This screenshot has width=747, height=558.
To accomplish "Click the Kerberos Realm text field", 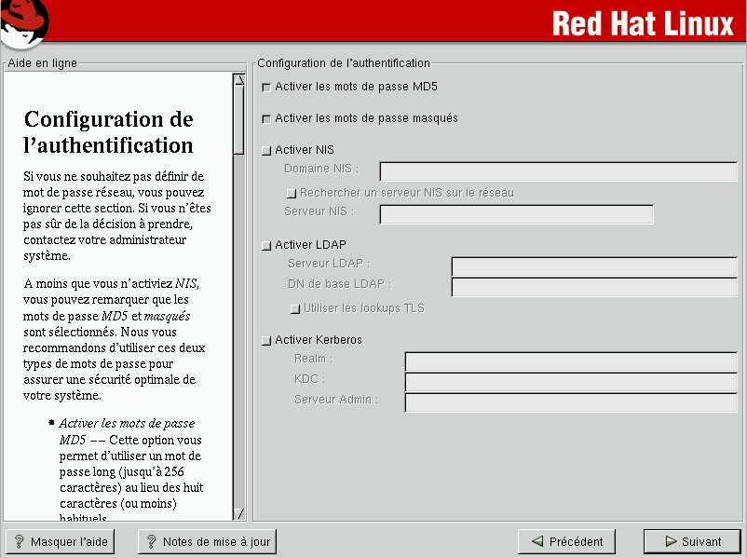I will (570, 361).
